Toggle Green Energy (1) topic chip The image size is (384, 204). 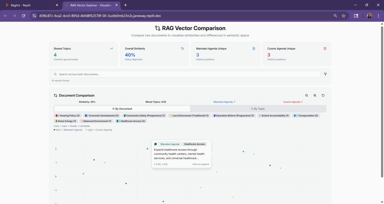point(66,121)
